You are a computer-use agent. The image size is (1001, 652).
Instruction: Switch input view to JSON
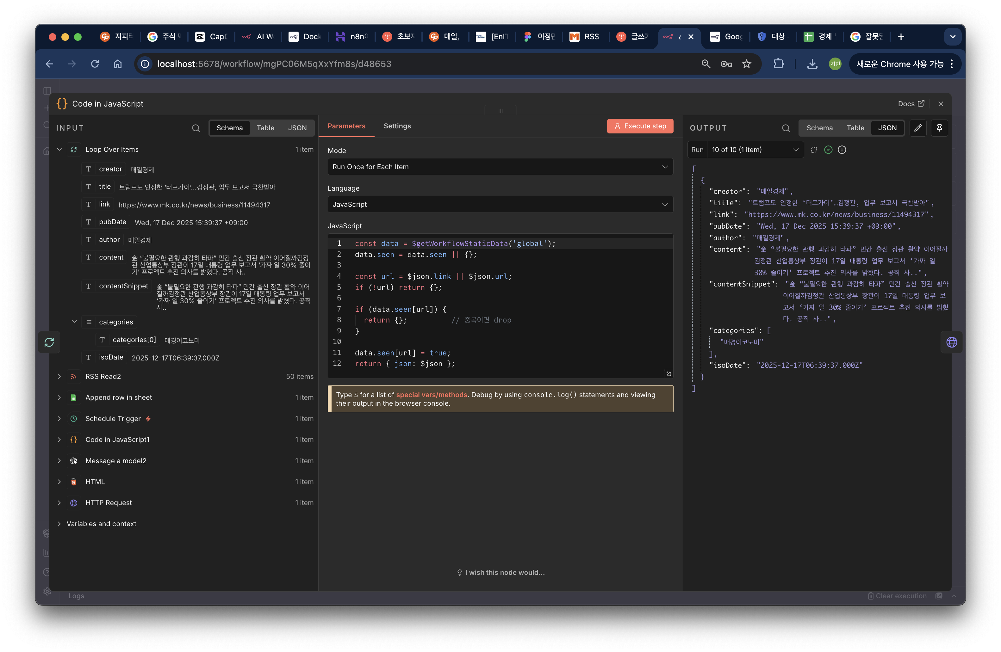pos(297,128)
